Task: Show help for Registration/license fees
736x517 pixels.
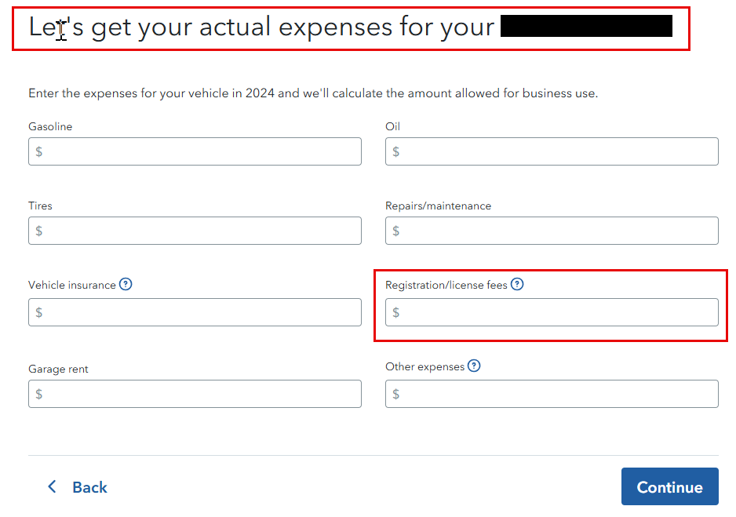Action: (x=517, y=284)
